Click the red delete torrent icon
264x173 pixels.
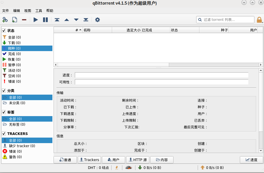[24, 20]
